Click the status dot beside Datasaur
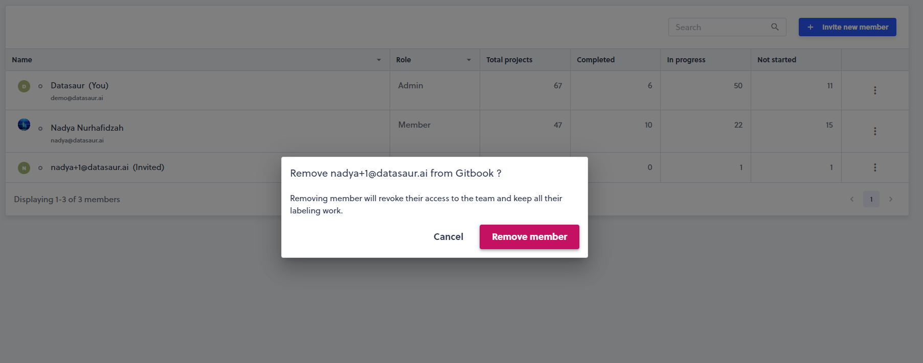 [x=40, y=86]
